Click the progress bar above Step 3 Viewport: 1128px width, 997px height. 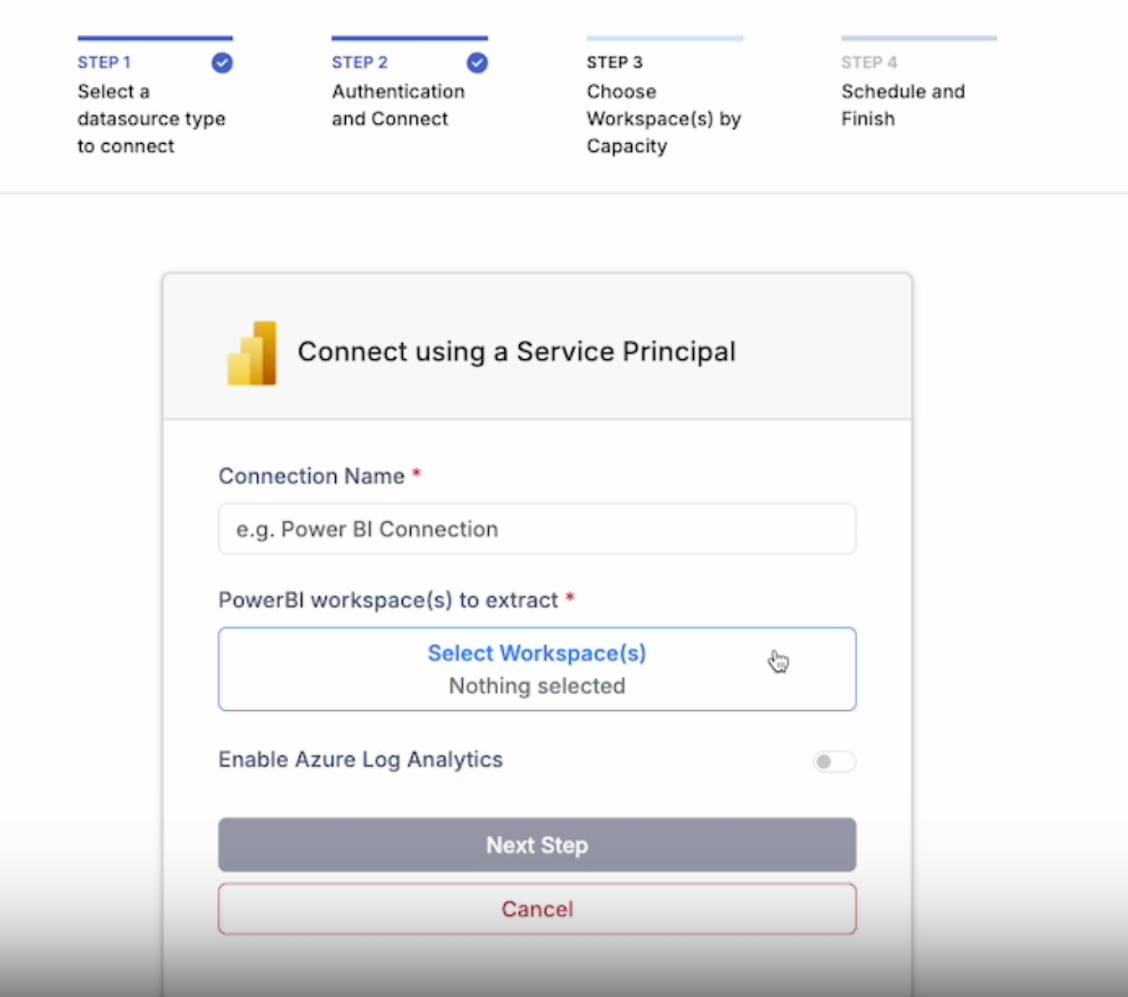coord(664,38)
